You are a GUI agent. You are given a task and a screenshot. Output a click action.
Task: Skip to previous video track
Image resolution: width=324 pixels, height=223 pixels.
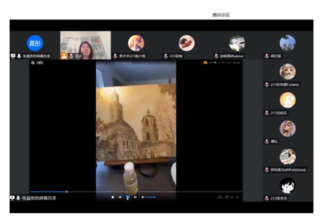click(x=120, y=197)
